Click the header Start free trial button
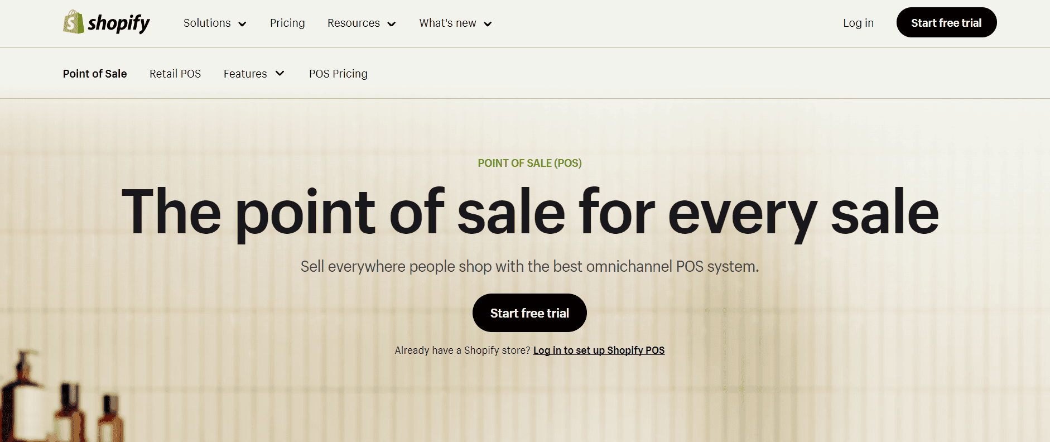1050x442 pixels. [946, 22]
